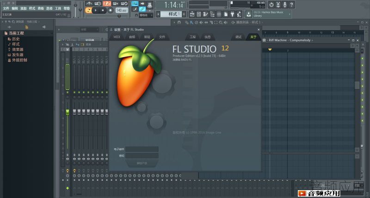Open the 样式 menu in the menu bar
Screen dimensions: 370x198
32,8
